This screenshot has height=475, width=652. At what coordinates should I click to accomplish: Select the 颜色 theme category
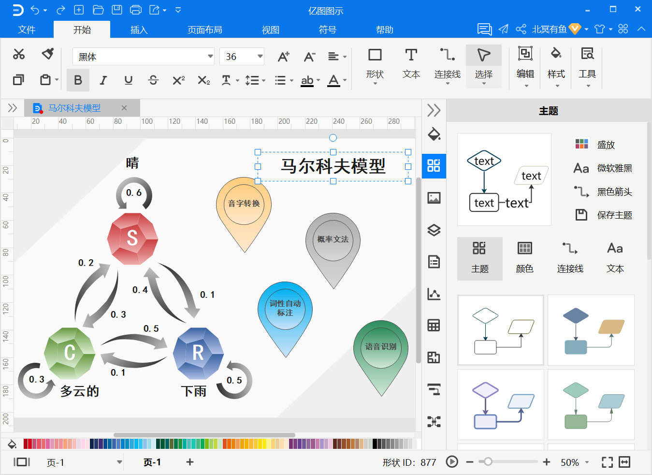click(x=524, y=258)
